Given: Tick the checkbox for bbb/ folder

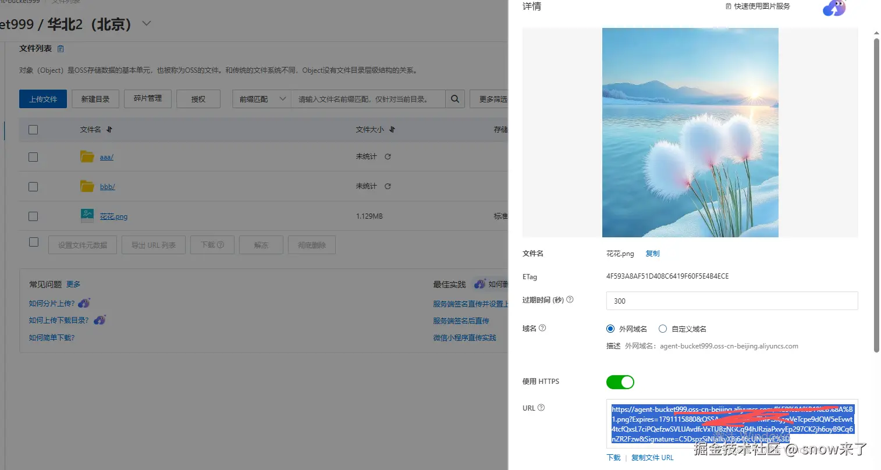Looking at the screenshot, I should click(33, 187).
